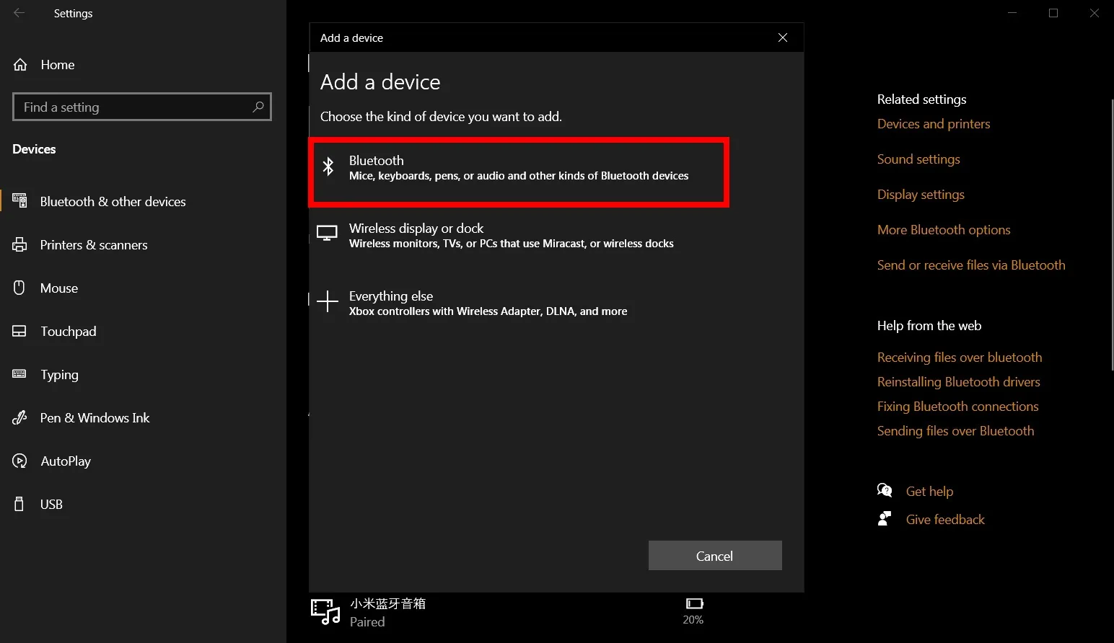The width and height of the screenshot is (1114, 643).
Task: Go to Typing settings
Action: pyautogui.click(x=59, y=375)
